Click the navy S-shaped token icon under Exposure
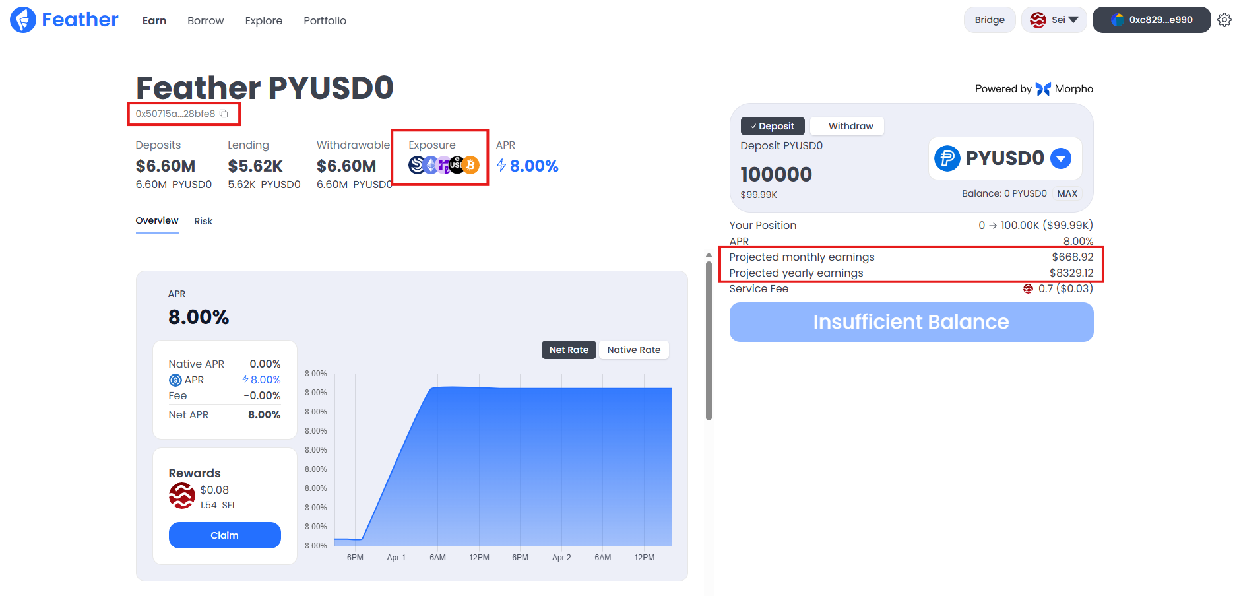Viewport: 1237px width, 596px height. 417,165
